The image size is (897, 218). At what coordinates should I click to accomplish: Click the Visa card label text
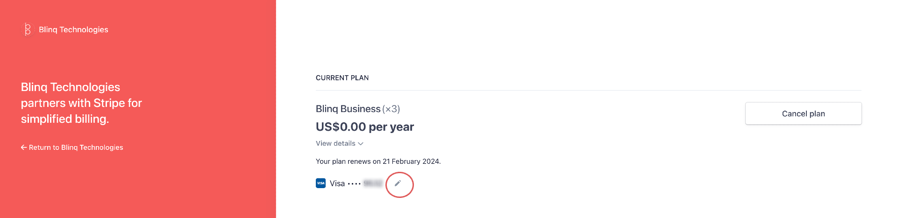(x=337, y=183)
